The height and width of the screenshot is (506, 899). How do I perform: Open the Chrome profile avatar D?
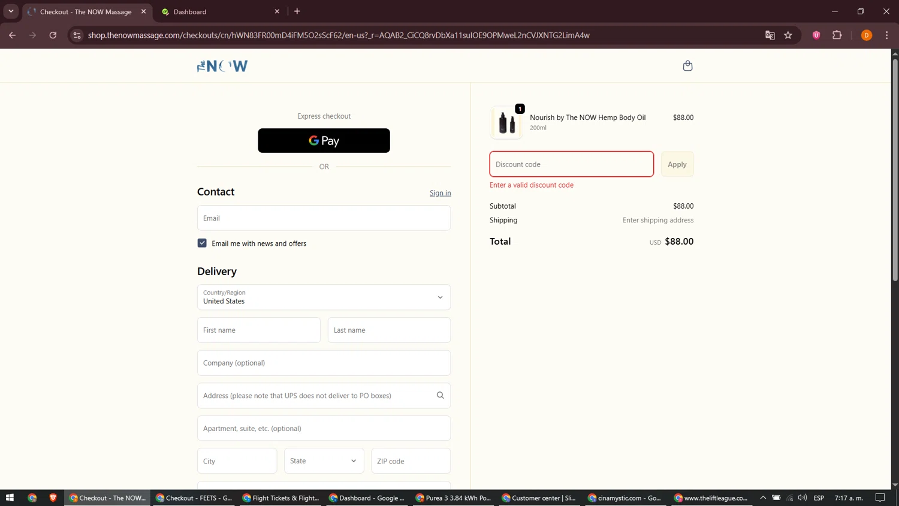[x=867, y=35]
